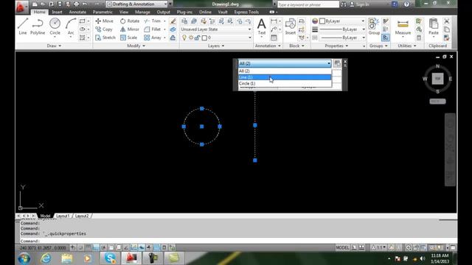Switch to the Parametric ribbon tab
The image size is (472, 265).
[x=103, y=12]
